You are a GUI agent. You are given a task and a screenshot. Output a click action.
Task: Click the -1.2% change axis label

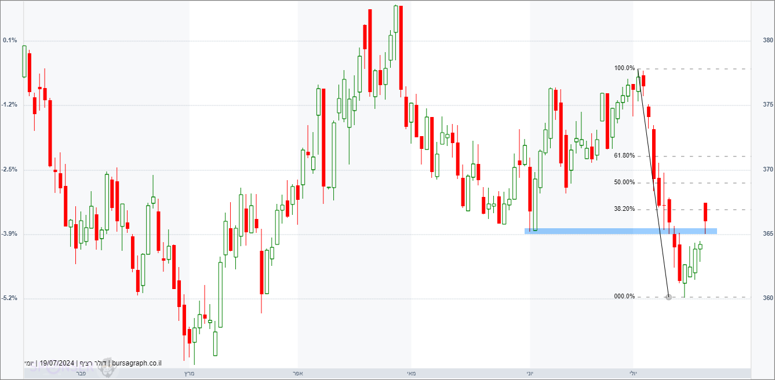(10, 105)
